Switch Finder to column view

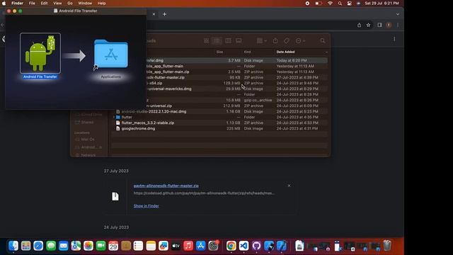tap(228, 41)
